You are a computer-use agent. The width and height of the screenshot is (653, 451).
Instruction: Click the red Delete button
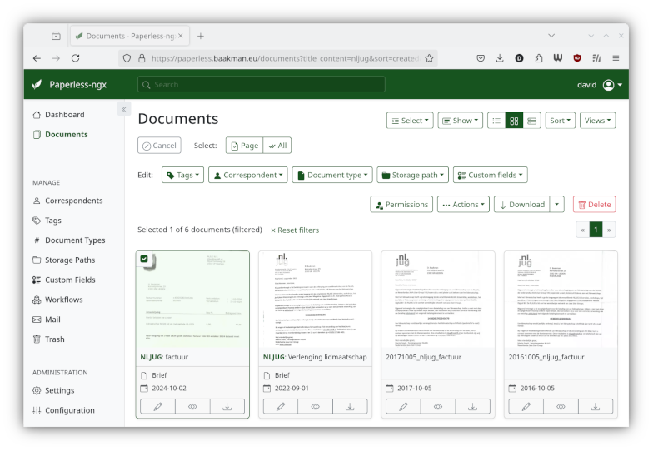pos(594,205)
